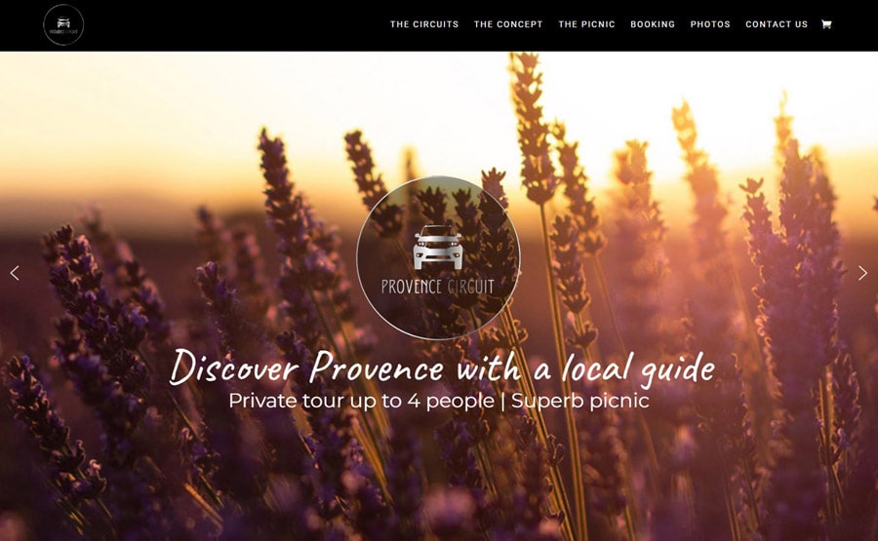The height and width of the screenshot is (541, 878).
Task: Go to the Booking page
Action: click(x=653, y=24)
